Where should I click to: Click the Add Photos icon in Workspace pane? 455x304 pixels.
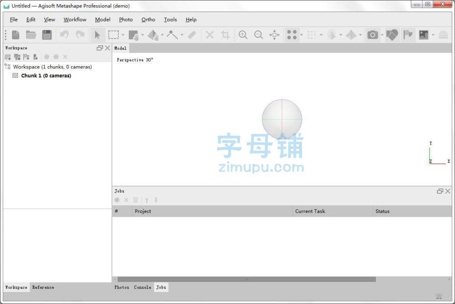pyautogui.click(x=17, y=57)
